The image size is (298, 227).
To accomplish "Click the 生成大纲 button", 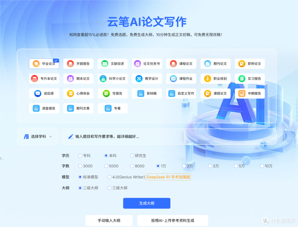I will tap(147, 203).
